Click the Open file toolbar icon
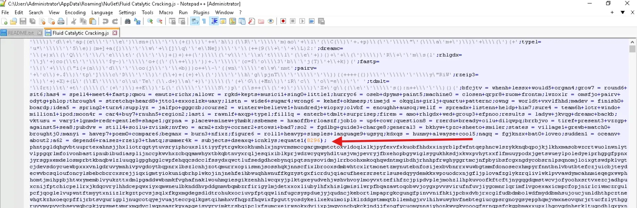The height and width of the screenshot is (208, 637). (x=13, y=21)
